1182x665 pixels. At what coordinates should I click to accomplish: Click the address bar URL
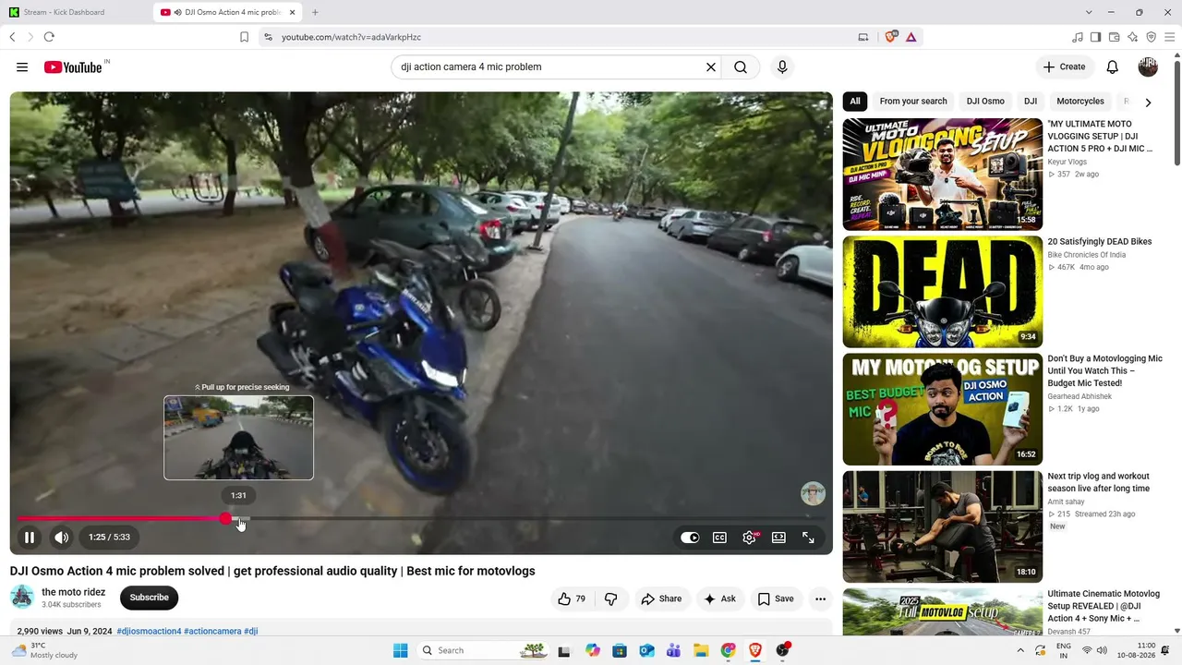(x=351, y=37)
